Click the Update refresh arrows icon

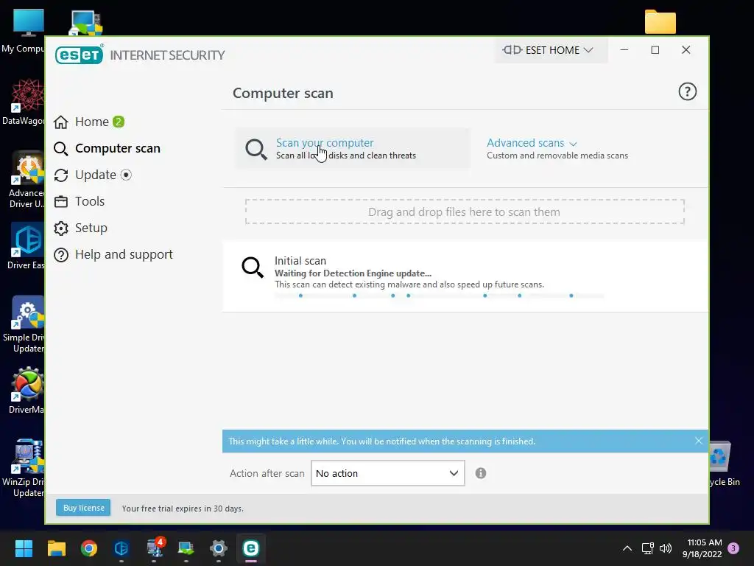click(x=61, y=175)
